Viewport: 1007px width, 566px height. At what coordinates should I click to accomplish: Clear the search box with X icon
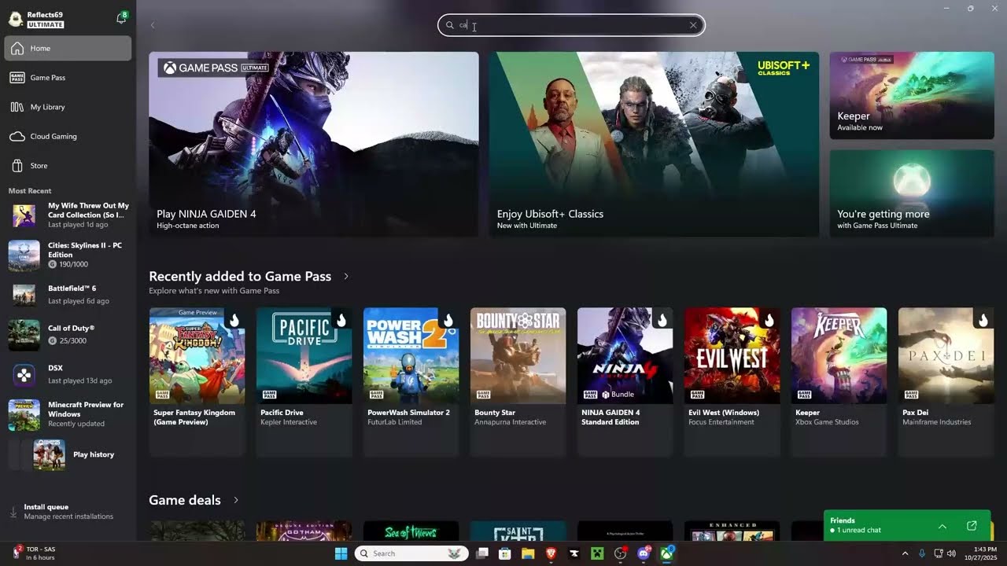[x=693, y=25]
